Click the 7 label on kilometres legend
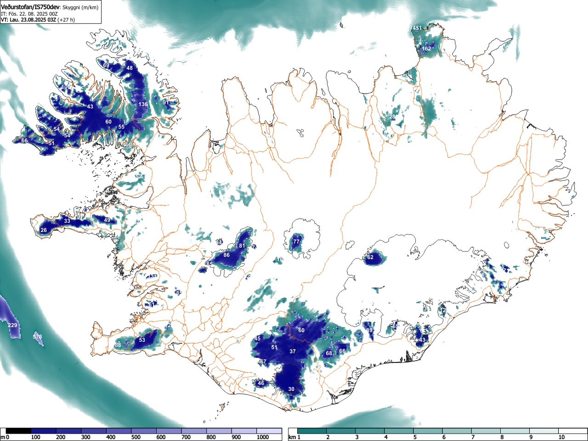 [473, 437]
